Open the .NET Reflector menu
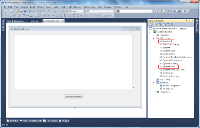This screenshot has width=200, height=128. point(75,7)
